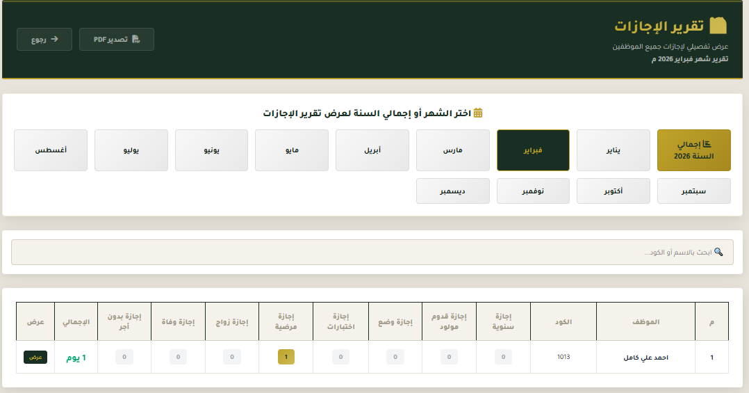This screenshot has width=749, height=393.
Task: Click the leaves report book icon
Action: tap(718, 25)
